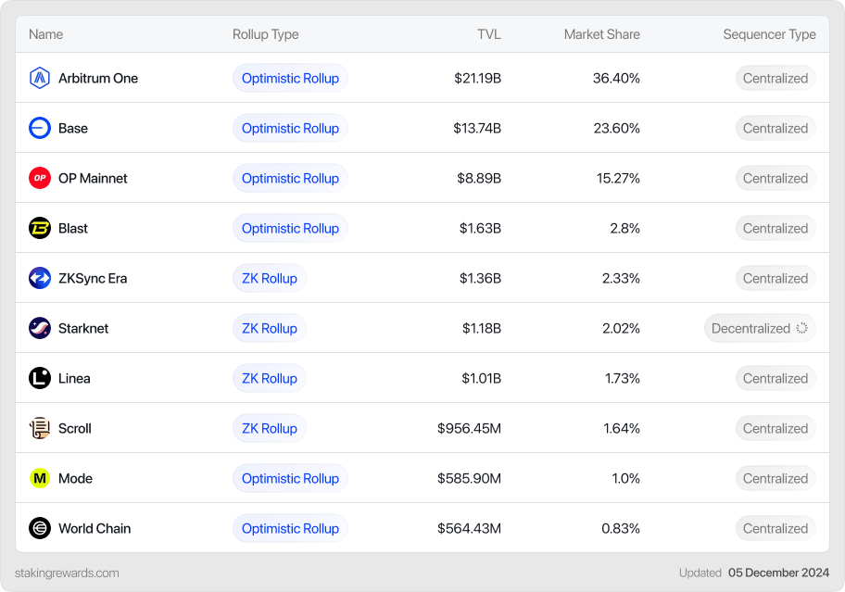Click the Starknet logo icon
This screenshot has height=592, width=845.
click(39, 328)
